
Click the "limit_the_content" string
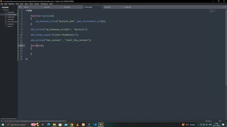(x=77, y=40)
